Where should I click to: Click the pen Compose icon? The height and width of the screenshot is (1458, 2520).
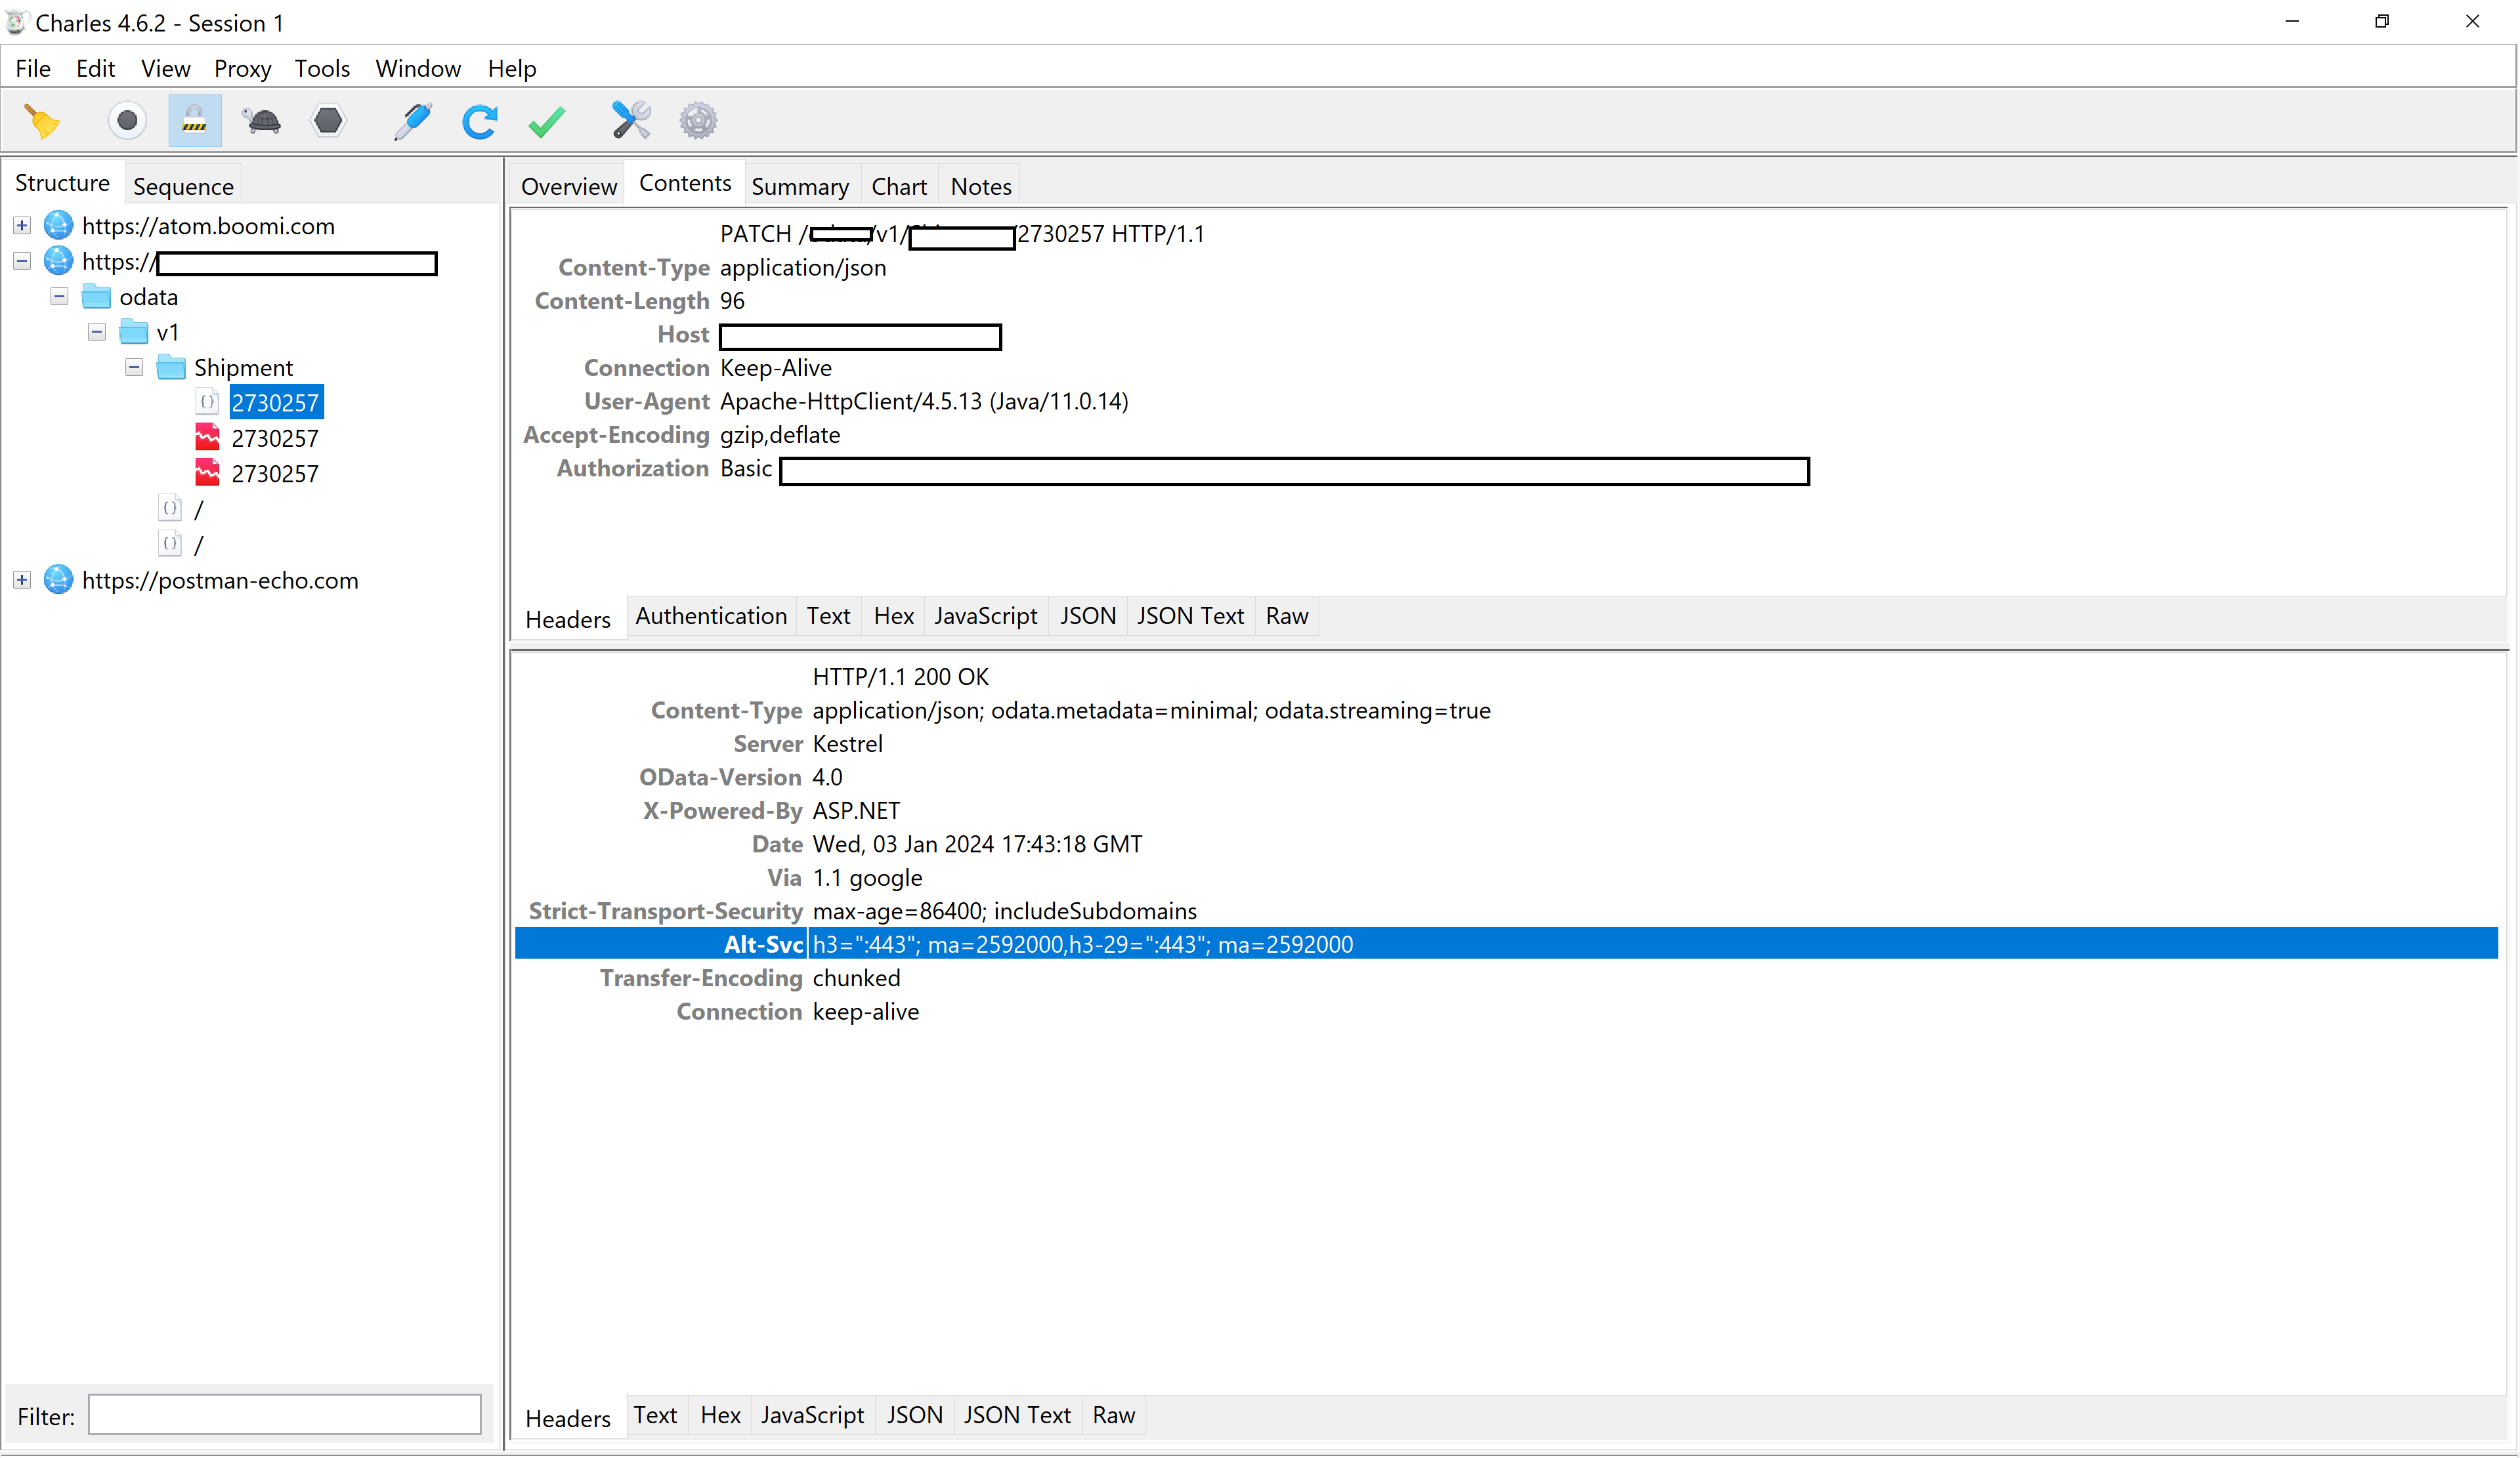coord(412,122)
